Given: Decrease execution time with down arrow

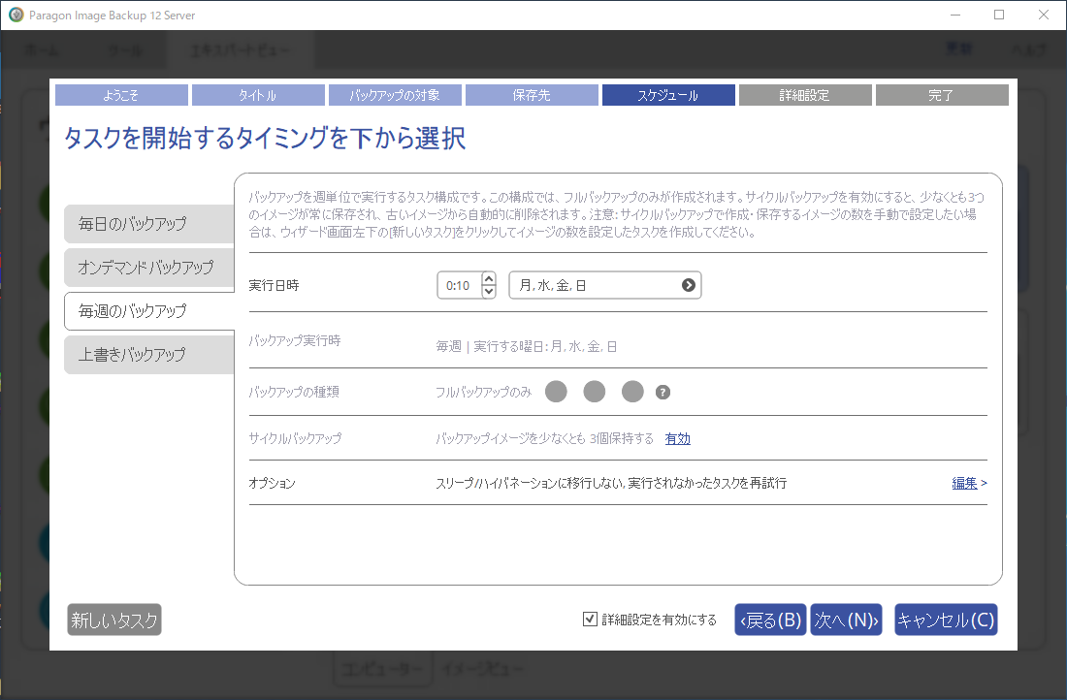Looking at the screenshot, I should 489,291.
